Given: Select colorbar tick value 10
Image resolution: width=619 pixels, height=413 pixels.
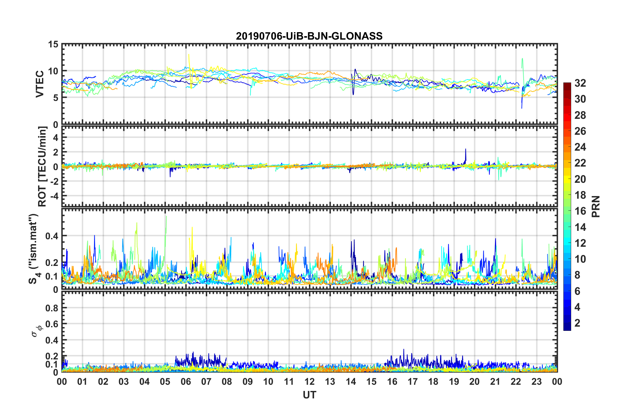Looking at the screenshot, I should tap(580, 259).
